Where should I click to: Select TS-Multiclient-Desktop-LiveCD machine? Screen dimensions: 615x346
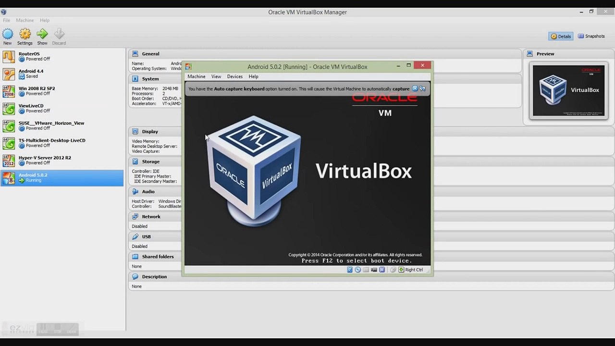62,143
